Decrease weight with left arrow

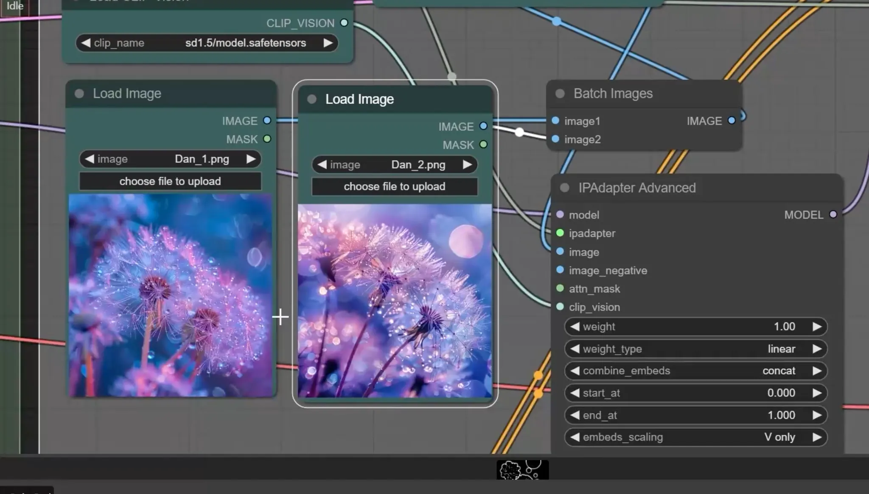coord(575,327)
